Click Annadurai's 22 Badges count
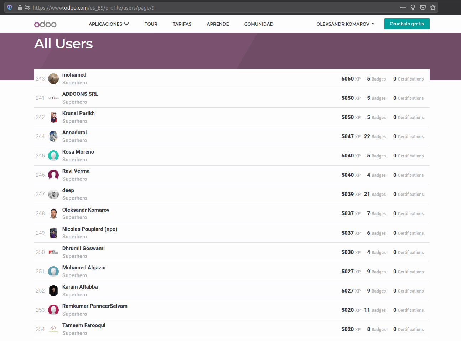 [375, 136]
